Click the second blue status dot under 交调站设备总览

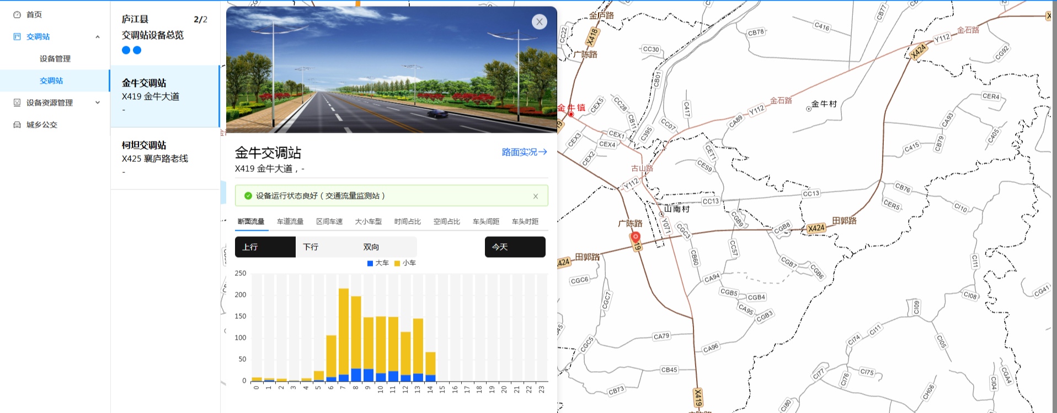pos(137,50)
